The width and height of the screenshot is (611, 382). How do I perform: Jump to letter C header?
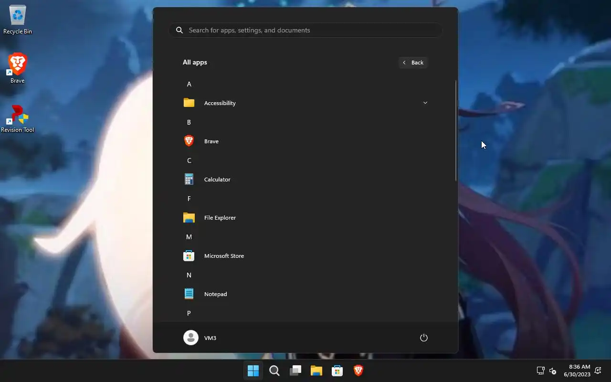click(x=189, y=160)
